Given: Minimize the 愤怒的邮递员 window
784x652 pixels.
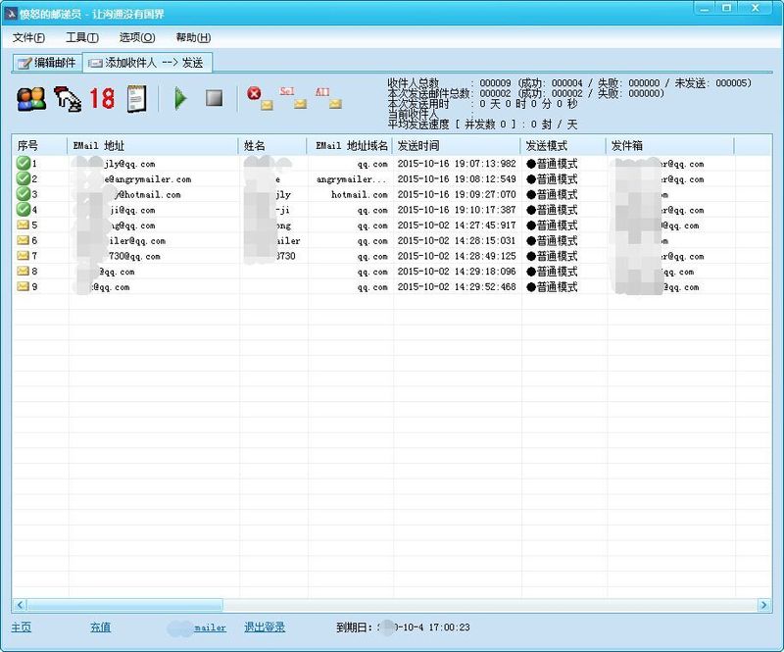Looking at the screenshot, I should pyautogui.click(x=705, y=8).
